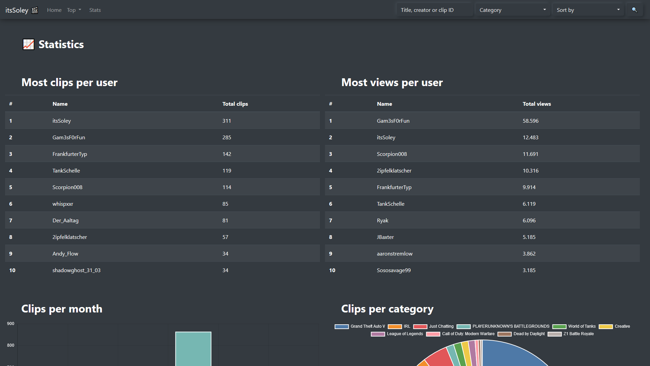Toggle Just Chatting legend entry
Viewport: 650px width, 366px height.
tap(441, 326)
